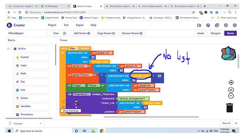Open the Export menu
This screenshot has height=133, width=244.
80,25
